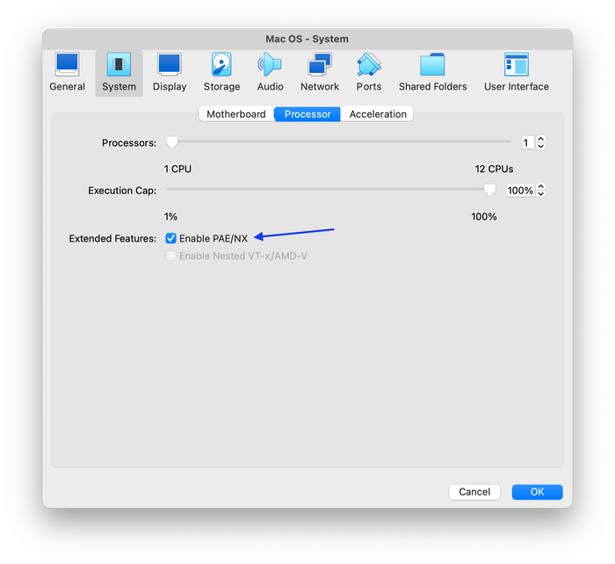Switch to the Acceleration tab

378,114
